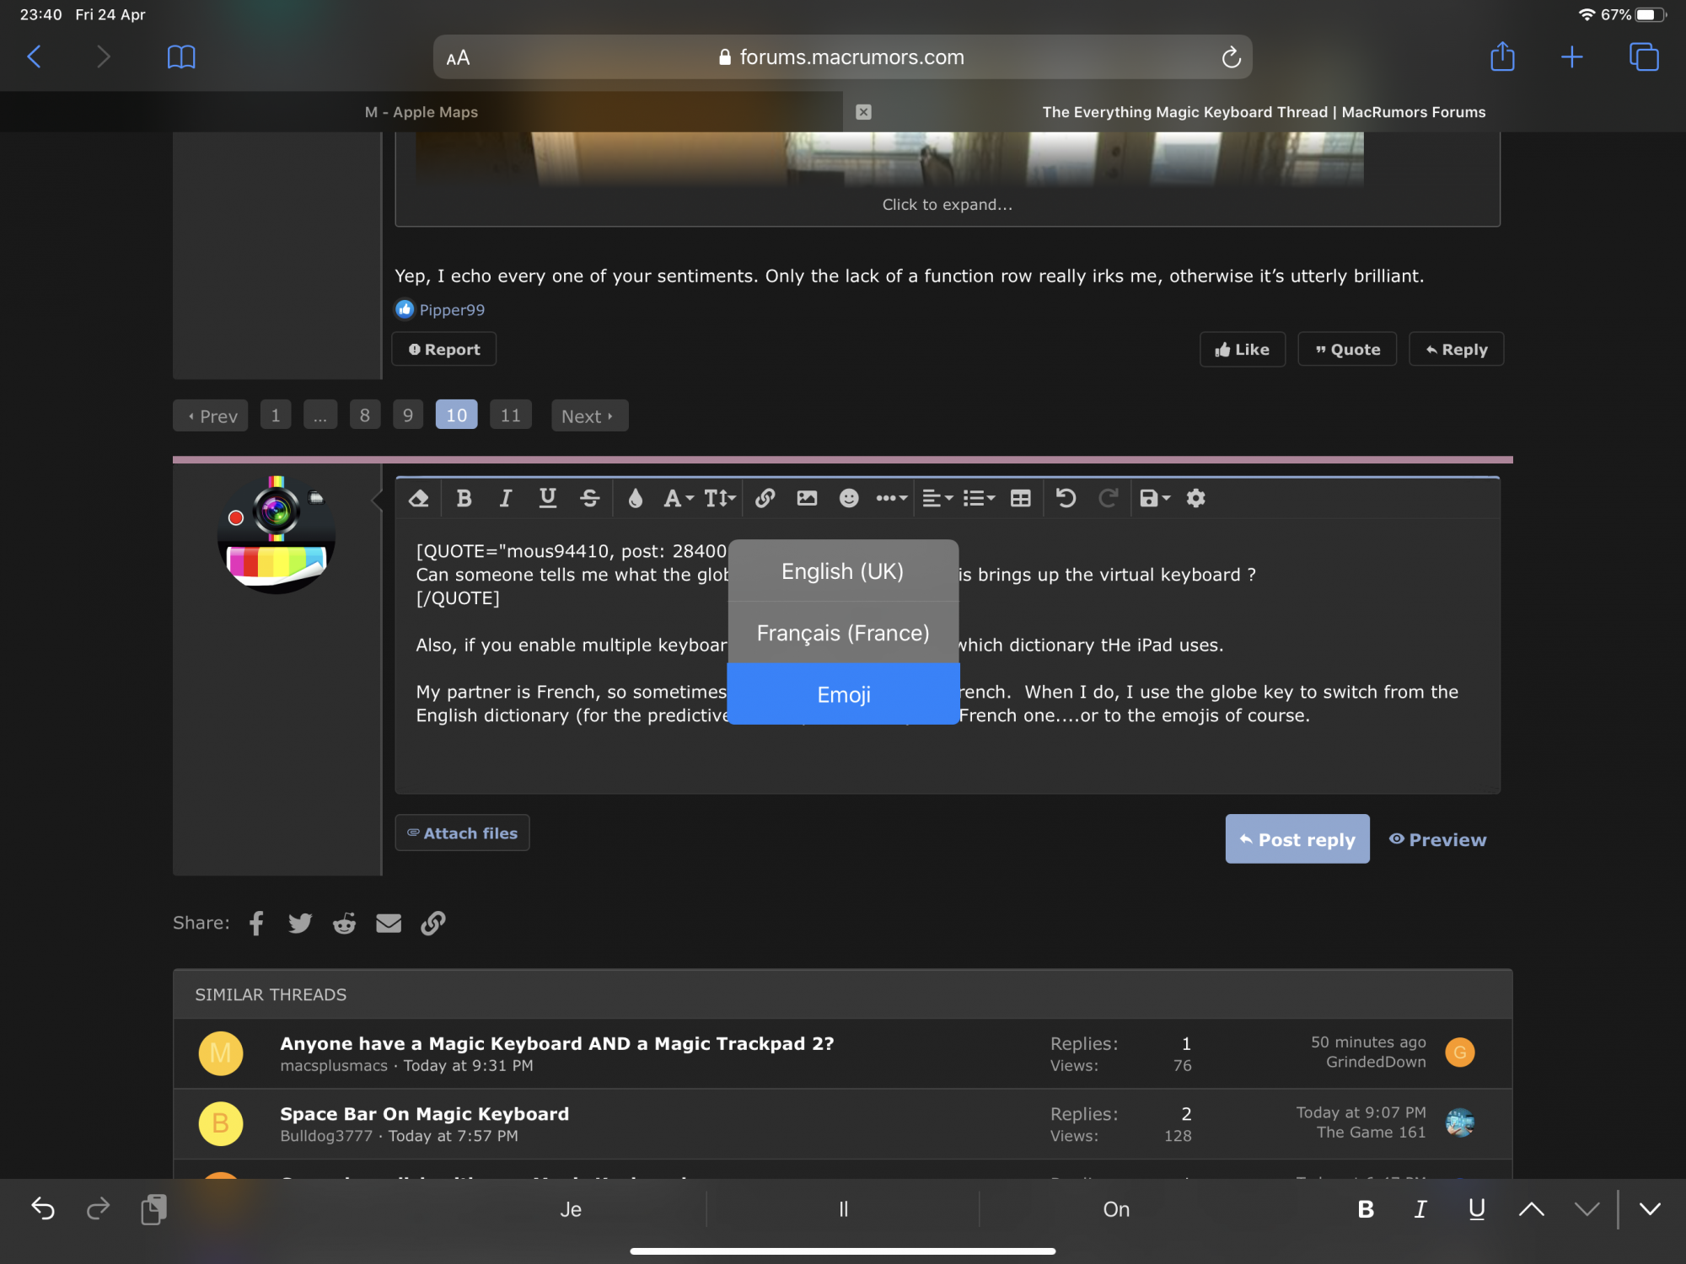Toggle bold in the editor toolbar
The width and height of the screenshot is (1686, 1264).
464,498
